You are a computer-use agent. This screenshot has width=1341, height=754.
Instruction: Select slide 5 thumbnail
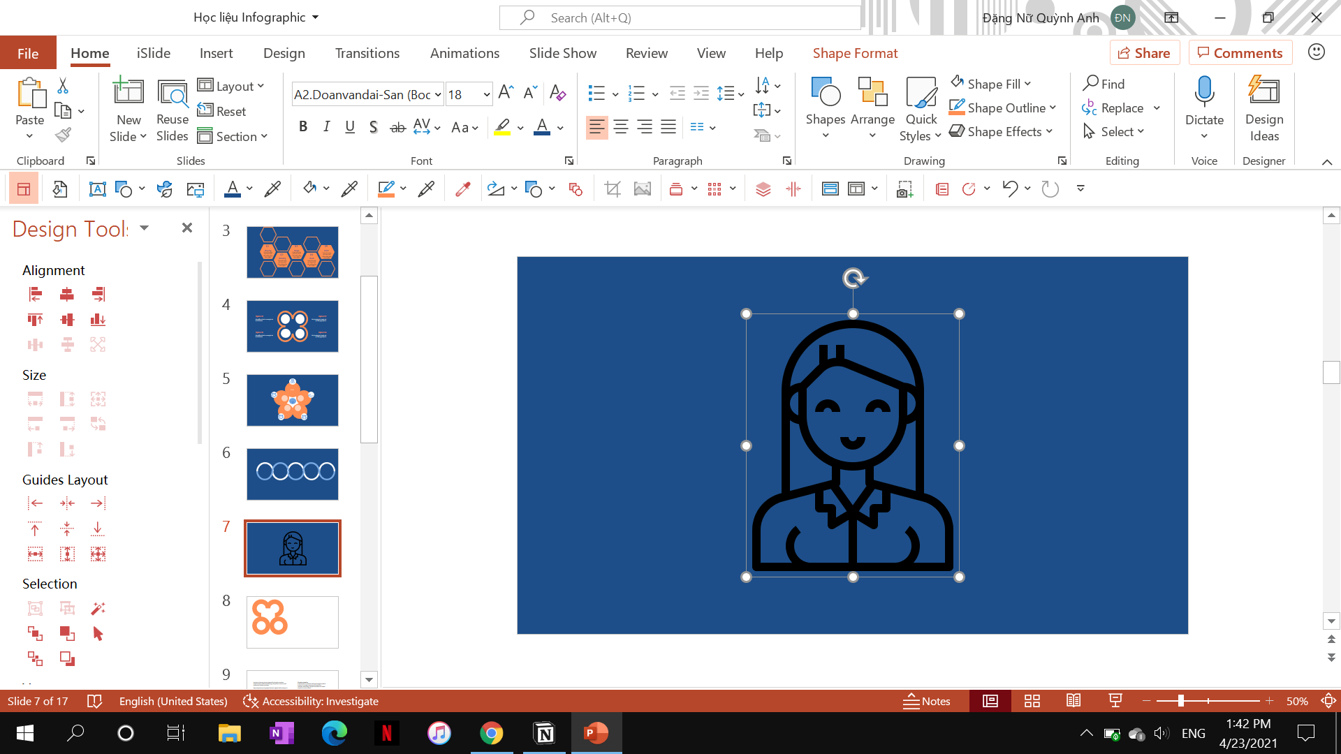(293, 400)
